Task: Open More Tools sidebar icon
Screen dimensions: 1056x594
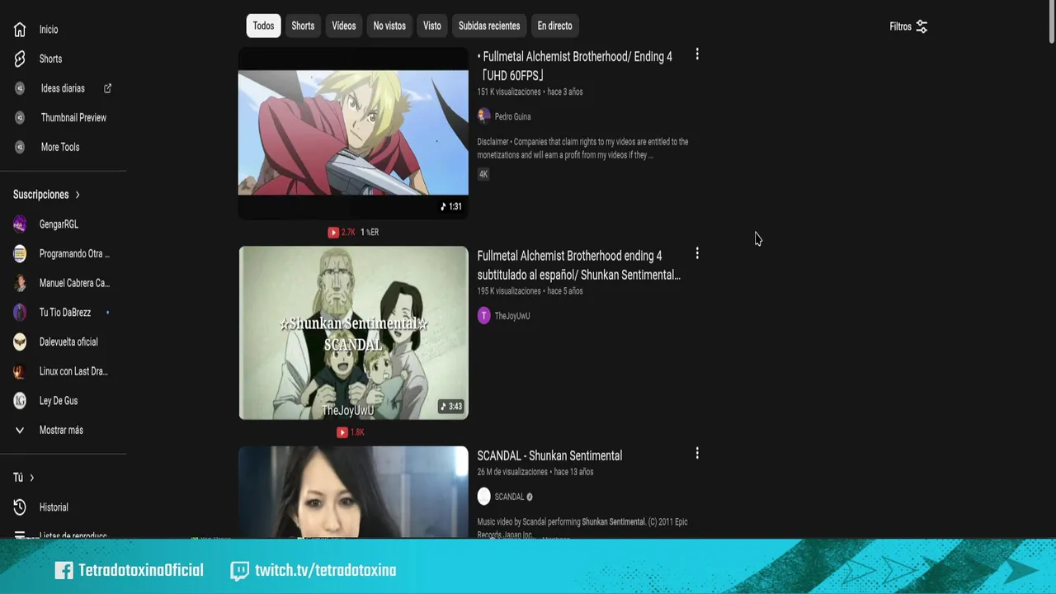Action: pos(20,147)
